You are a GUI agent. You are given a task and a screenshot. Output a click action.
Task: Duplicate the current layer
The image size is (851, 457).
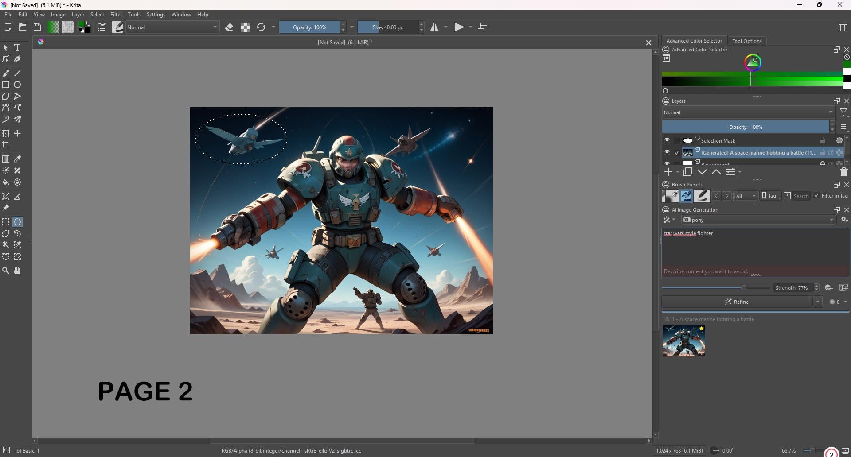coord(688,172)
